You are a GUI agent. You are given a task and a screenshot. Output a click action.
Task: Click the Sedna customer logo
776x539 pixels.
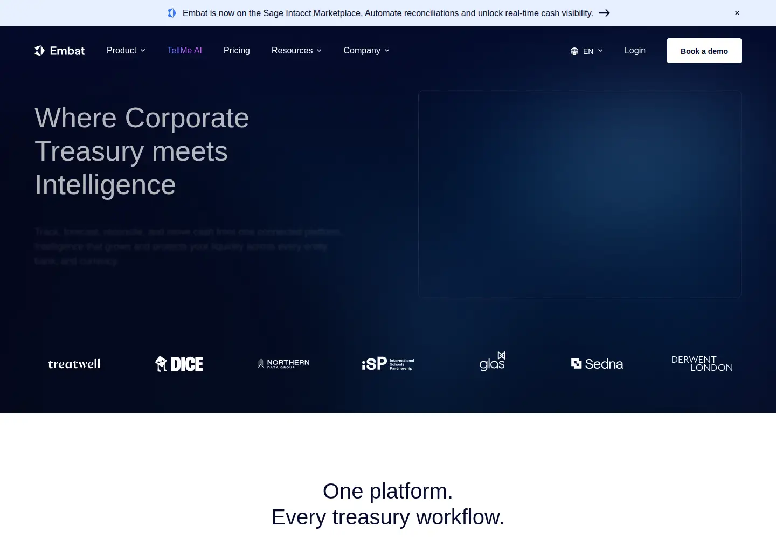[597, 364]
